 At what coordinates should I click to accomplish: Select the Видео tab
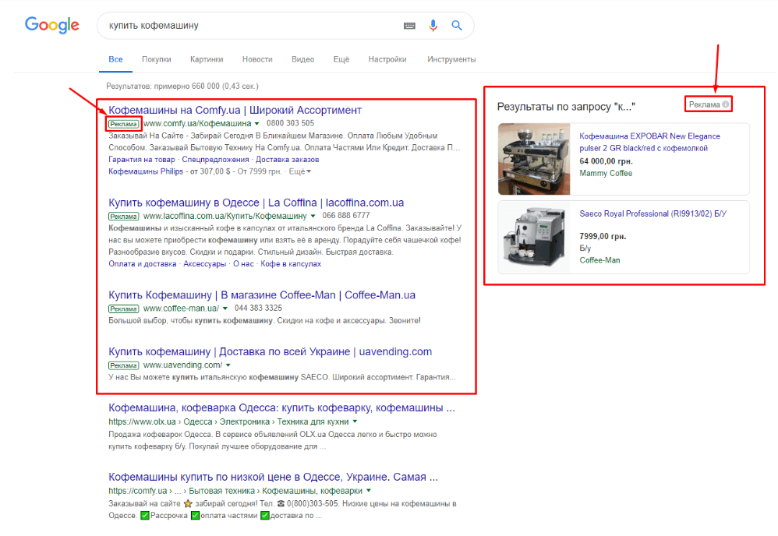coord(302,58)
